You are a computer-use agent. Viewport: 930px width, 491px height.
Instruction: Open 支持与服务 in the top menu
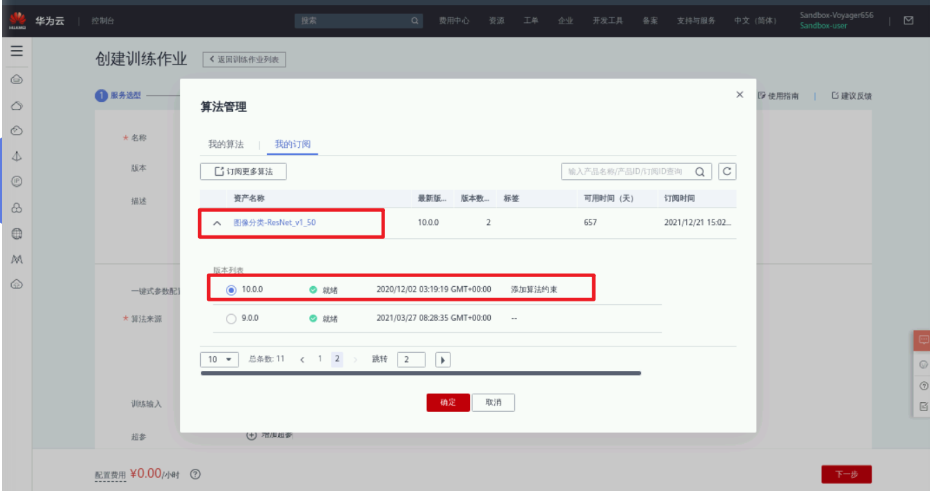click(696, 21)
